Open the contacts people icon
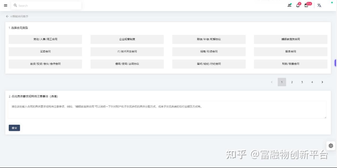The image size is (337, 168). (x=289, y=5)
